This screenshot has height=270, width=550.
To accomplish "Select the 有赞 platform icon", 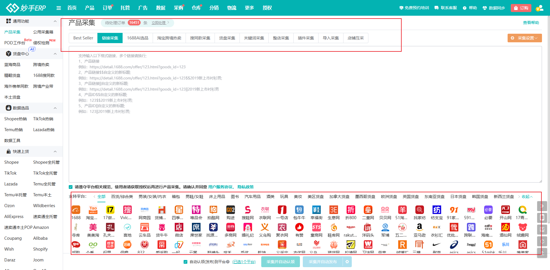I will coord(299,227).
